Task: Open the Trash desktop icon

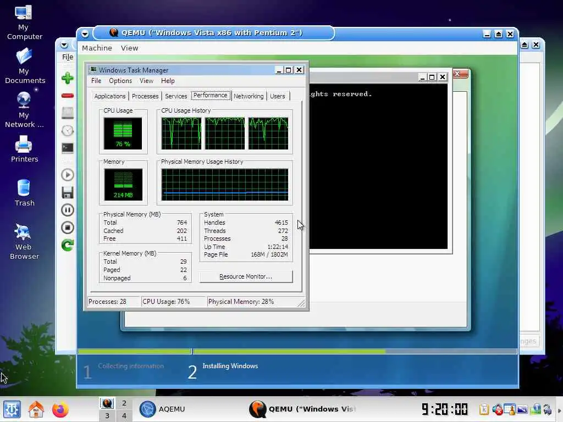Action: pyautogui.click(x=24, y=193)
